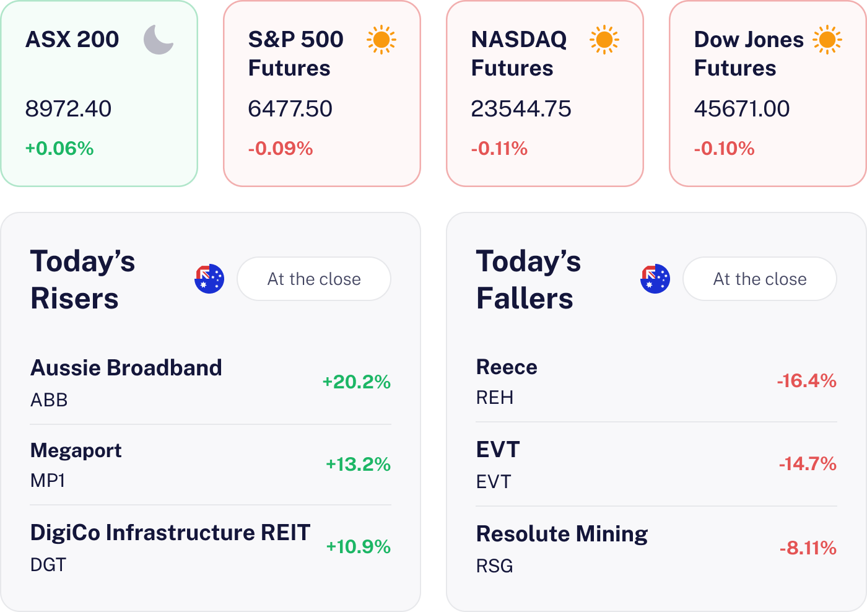
Task: Click the sun icon on S&P 500 Futures
Action: click(x=381, y=40)
